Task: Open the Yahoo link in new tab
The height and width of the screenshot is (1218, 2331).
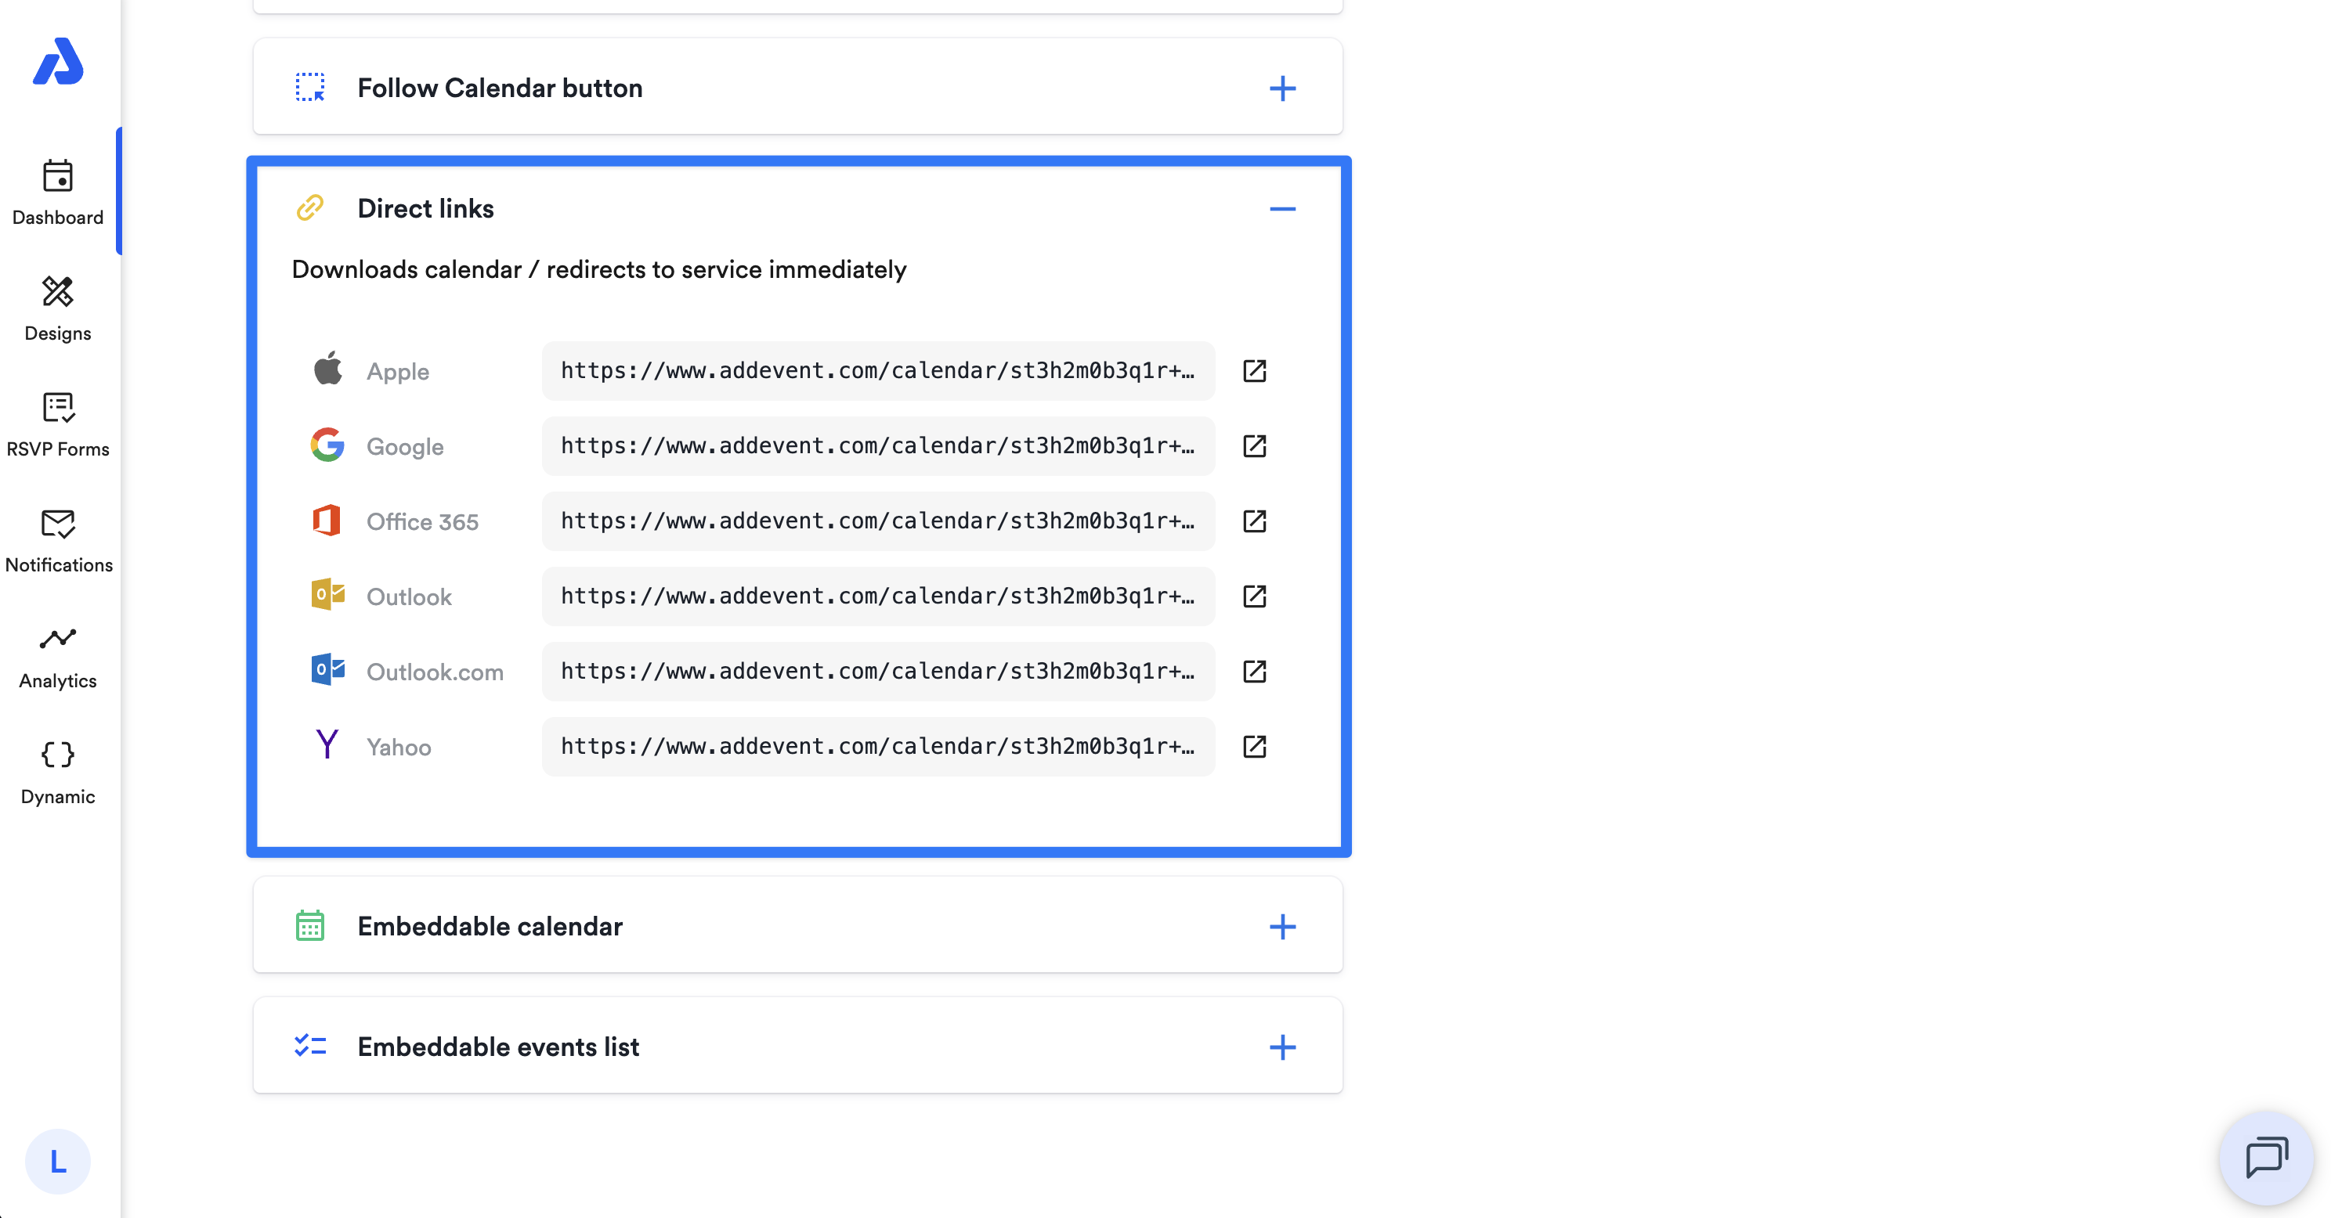Action: (1254, 746)
